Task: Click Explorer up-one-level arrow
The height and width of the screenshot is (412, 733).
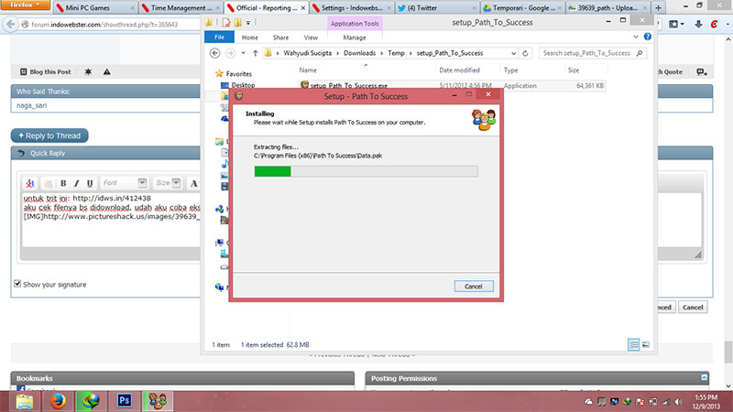Action: [x=256, y=53]
